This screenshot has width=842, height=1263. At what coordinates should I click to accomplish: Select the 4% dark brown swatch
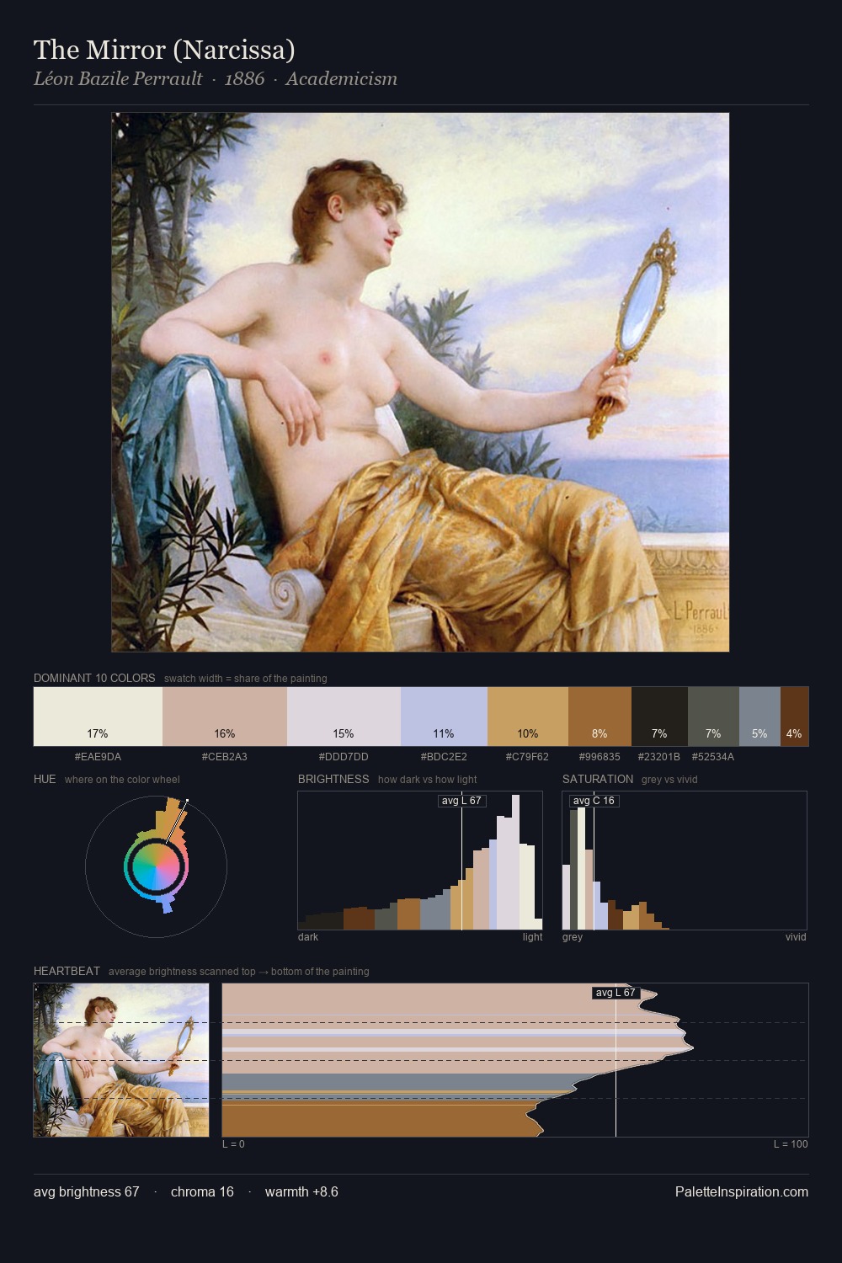click(x=794, y=717)
